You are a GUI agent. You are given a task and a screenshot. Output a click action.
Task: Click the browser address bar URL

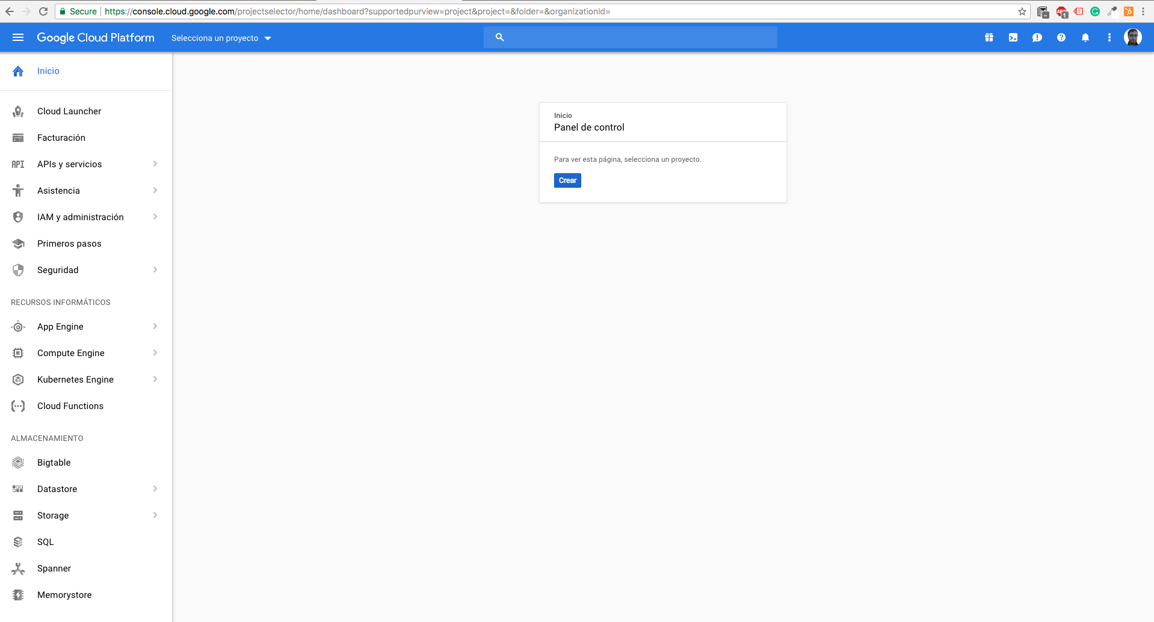click(357, 11)
